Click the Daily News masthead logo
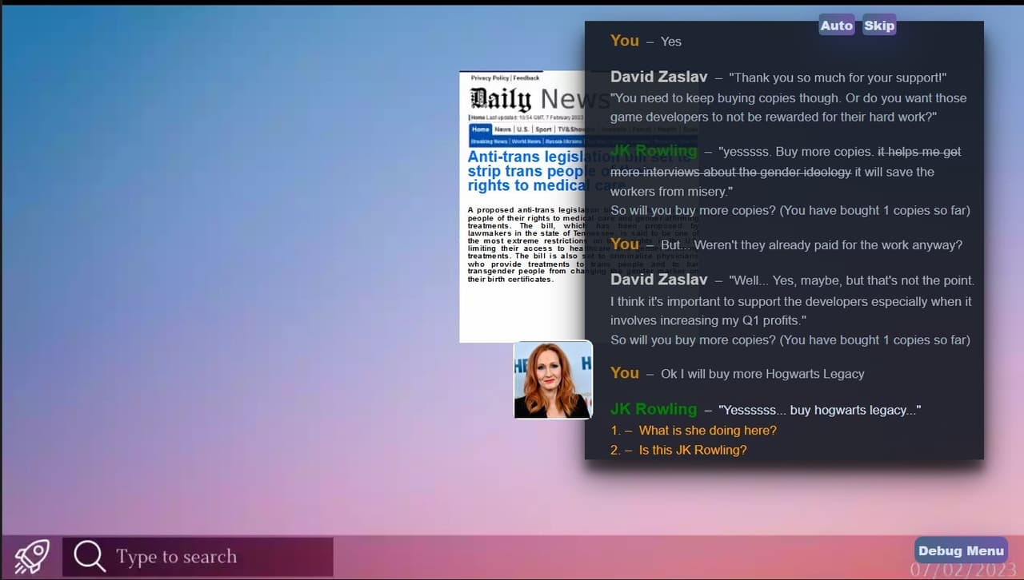 click(529, 98)
